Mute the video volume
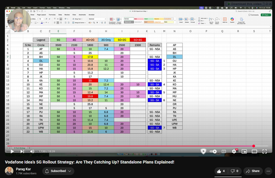Viewport: 275px width, 178px height. pyautogui.click(x=32, y=151)
